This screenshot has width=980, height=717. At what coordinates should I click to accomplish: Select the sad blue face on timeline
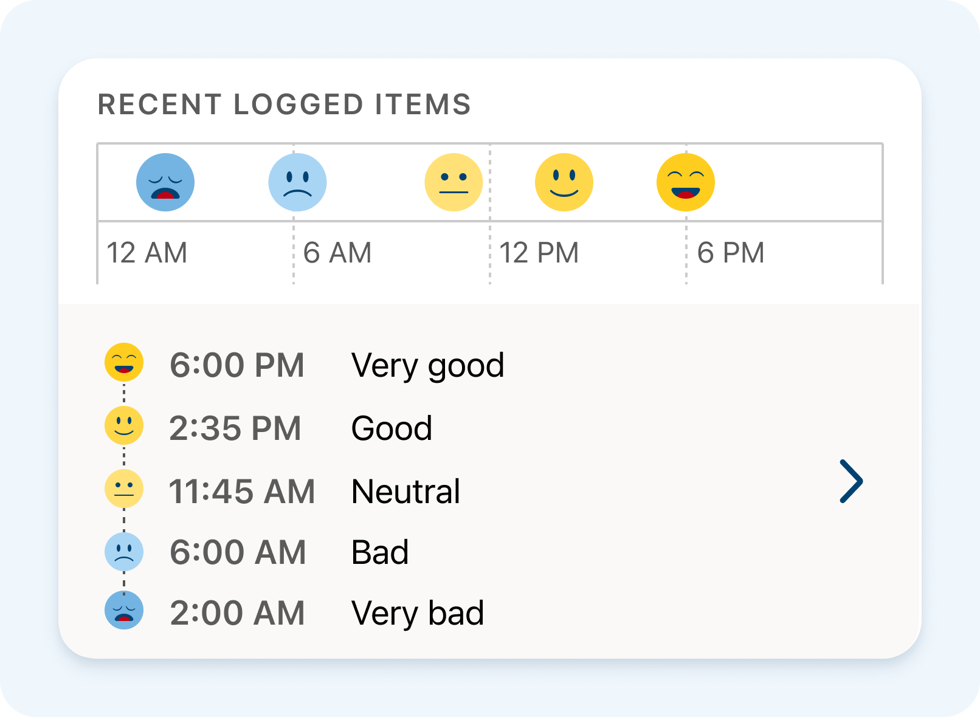pos(297,182)
